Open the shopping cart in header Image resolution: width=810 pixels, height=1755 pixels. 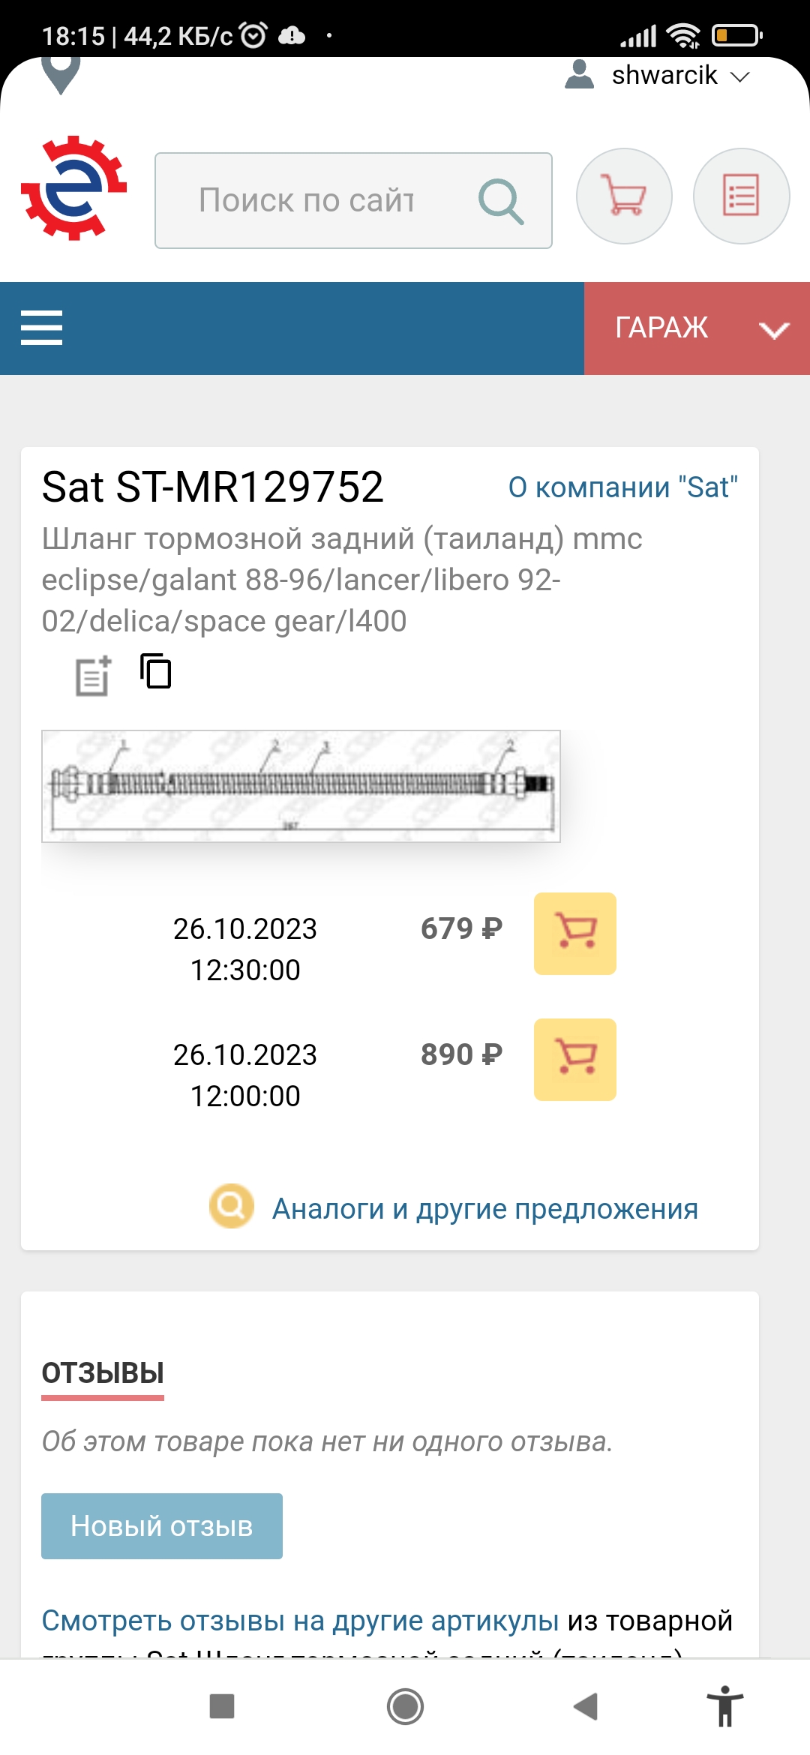[x=624, y=196]
